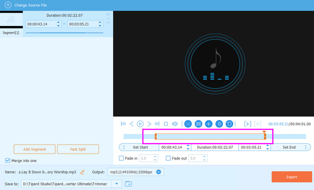Click the blue plus add-segment round icon
Image resolution: width=314 pixels, height=190 pixels.
click(x=209, y=124)
